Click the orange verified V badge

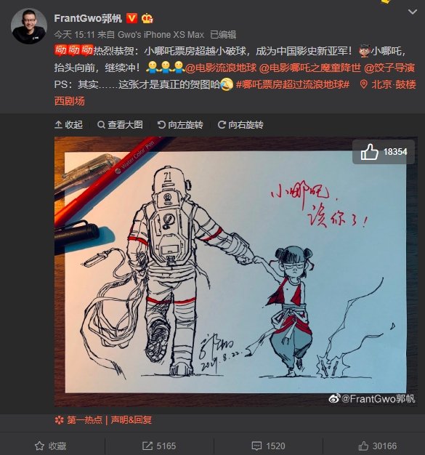coord(131,19)
